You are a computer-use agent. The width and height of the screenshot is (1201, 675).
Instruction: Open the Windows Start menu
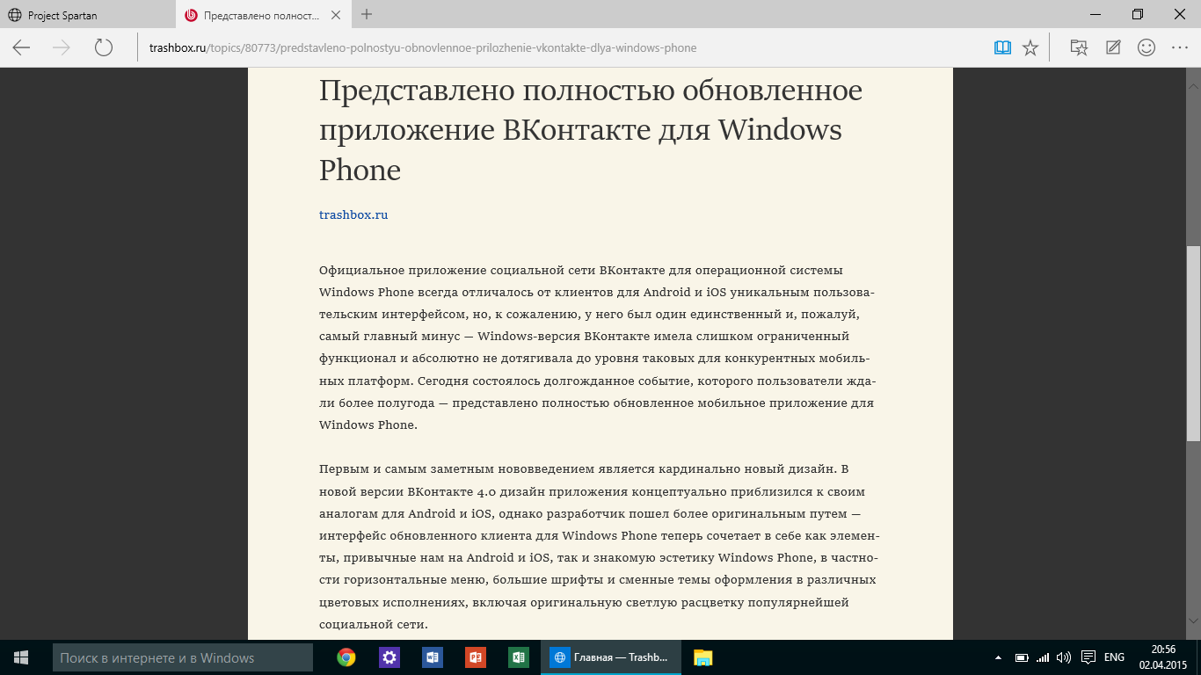pyautogui.click(x=21, y=657)
